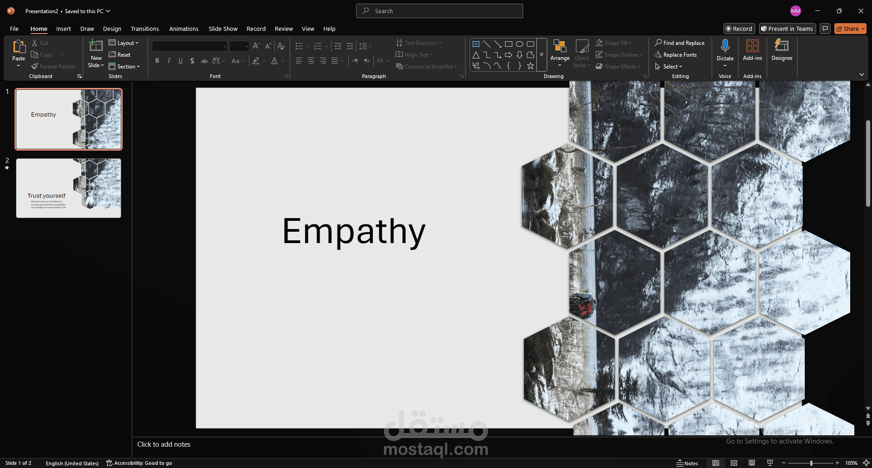Expand the shapes gallery More arrow
This screenshot has width=872, height=468.
click(541, 54)
